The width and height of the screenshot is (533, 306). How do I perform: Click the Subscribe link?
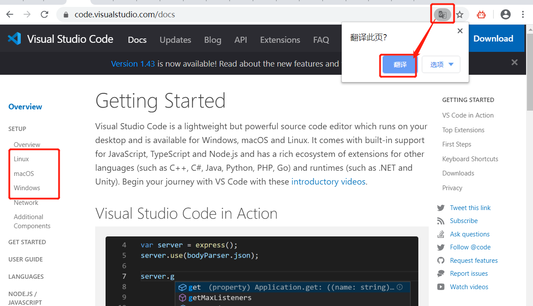pyautogui.click(x=464, y=221)
